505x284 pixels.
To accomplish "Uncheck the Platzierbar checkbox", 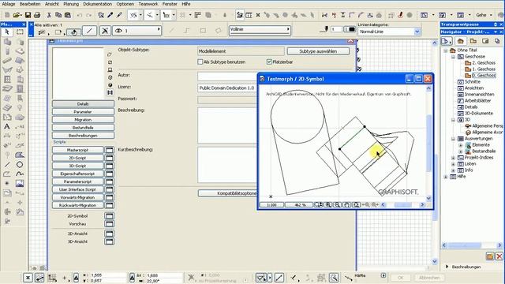I will [269, 62].
